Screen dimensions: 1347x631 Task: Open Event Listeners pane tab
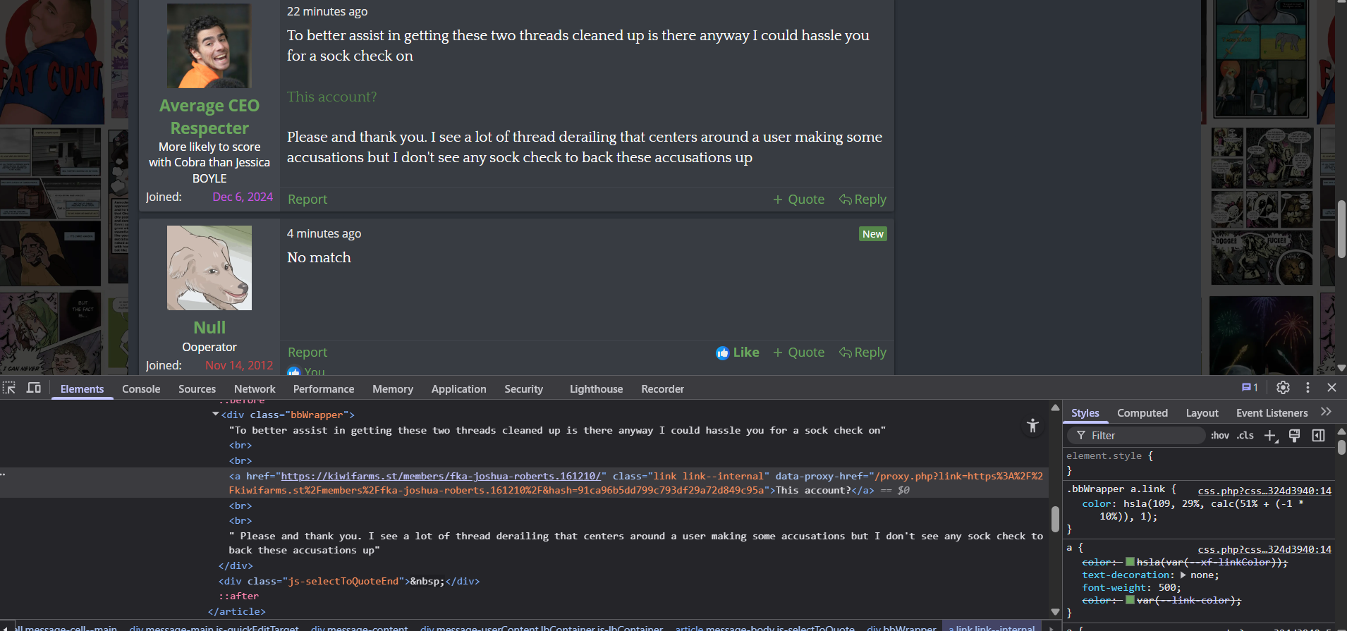1272,413
